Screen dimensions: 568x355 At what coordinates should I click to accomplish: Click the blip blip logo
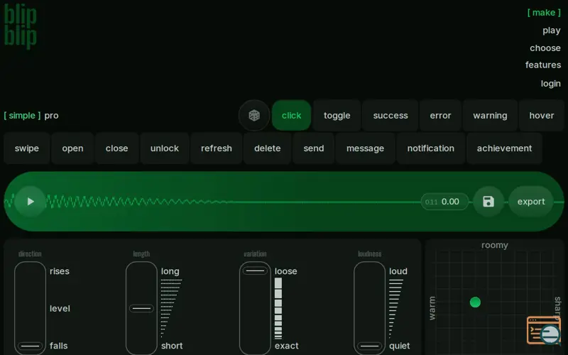(21, 27)
